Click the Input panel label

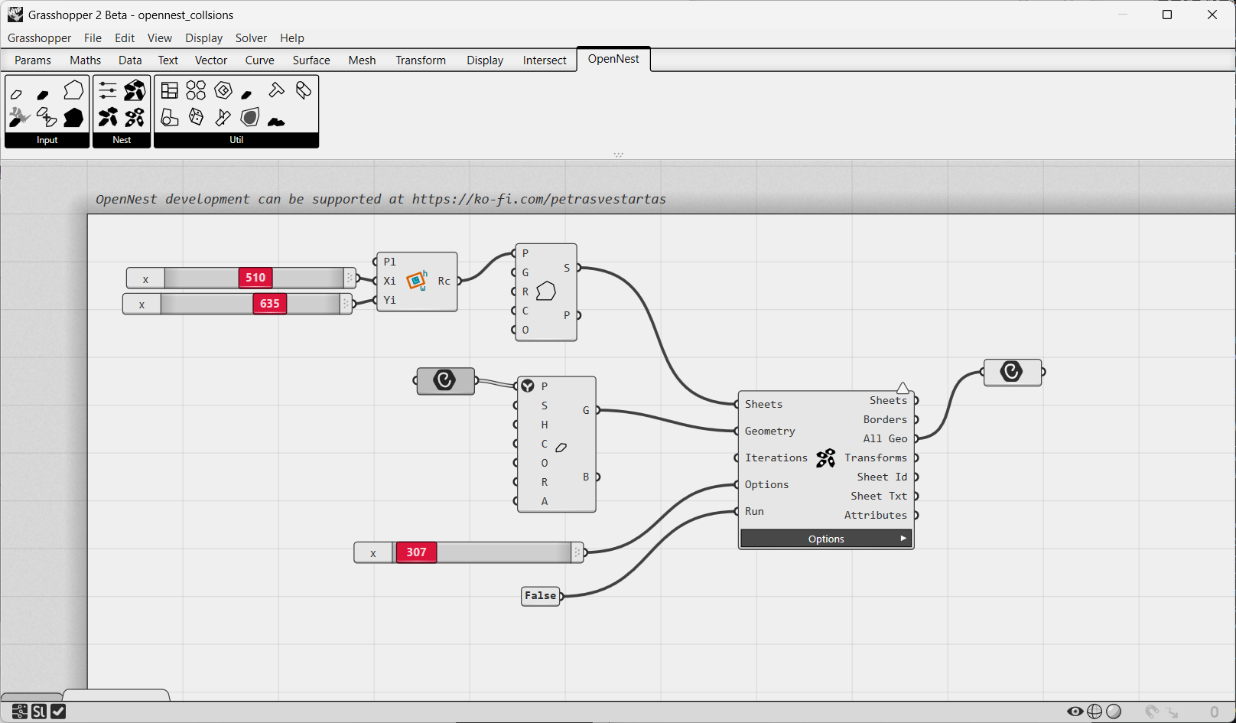coord(47,140)
